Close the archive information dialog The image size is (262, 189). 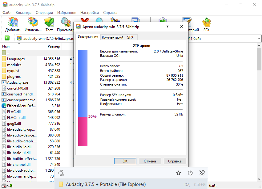click(x=181, y=27)
